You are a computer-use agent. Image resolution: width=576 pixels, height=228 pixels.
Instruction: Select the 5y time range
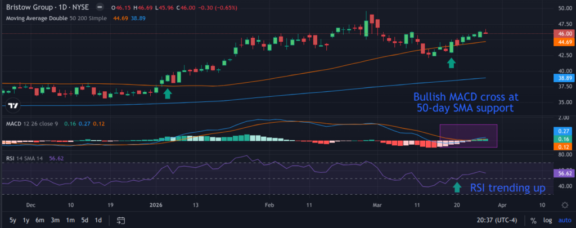pos(13,221)
